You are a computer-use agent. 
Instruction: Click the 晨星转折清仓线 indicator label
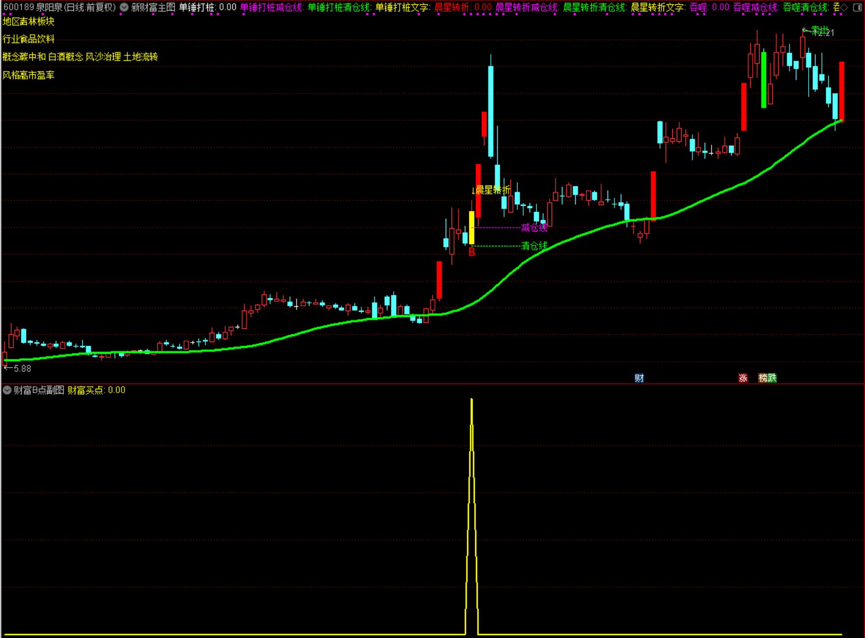coord(594,7)
